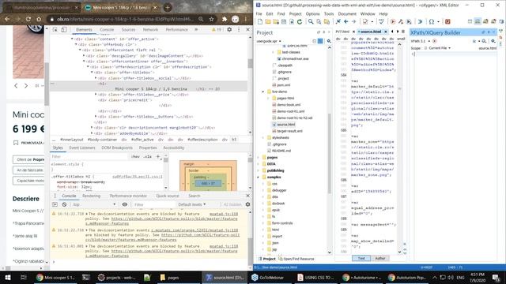Open GoToWebinar from Windows taskbar
The image size is (506, 284).
pos(268,278)
